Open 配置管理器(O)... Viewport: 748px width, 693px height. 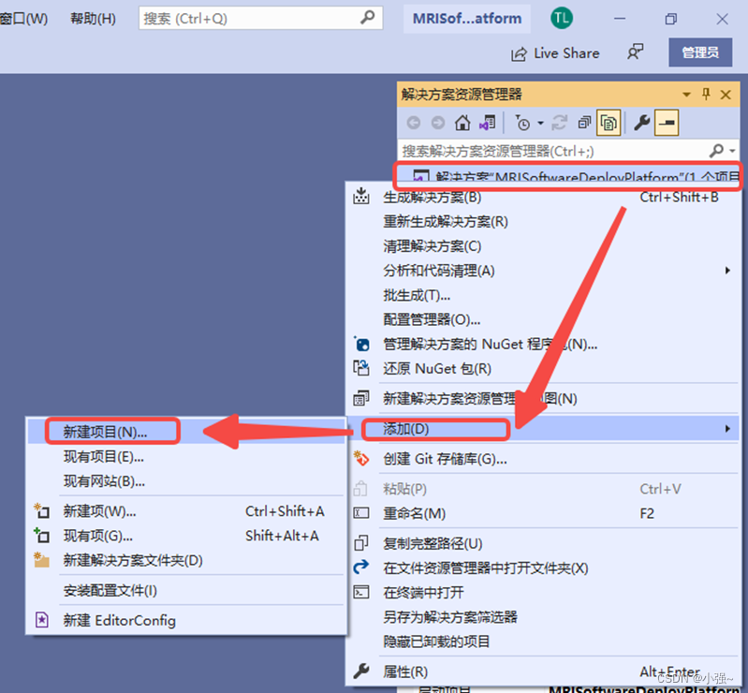click(544, 319)
